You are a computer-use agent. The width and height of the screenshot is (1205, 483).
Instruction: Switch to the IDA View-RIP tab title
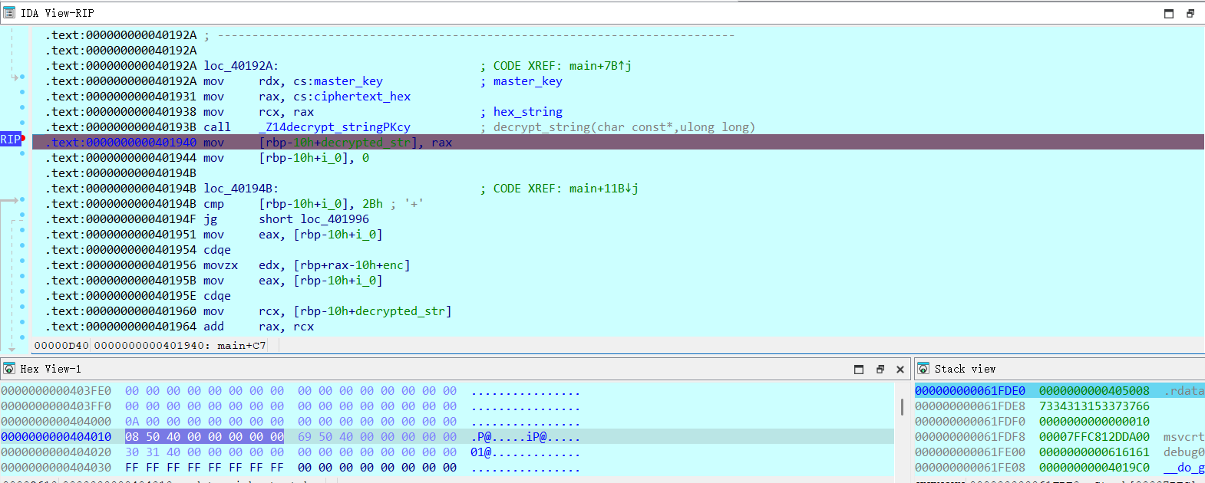pos(58,13)
